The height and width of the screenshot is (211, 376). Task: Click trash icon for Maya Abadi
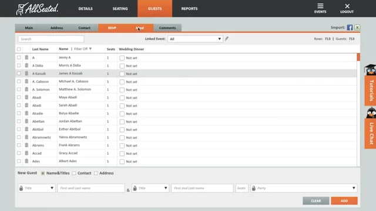[26, 97]
